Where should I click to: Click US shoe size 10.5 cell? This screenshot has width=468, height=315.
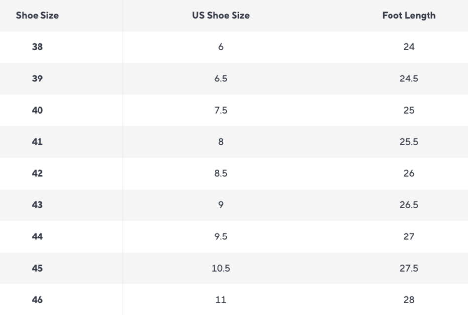221,268
